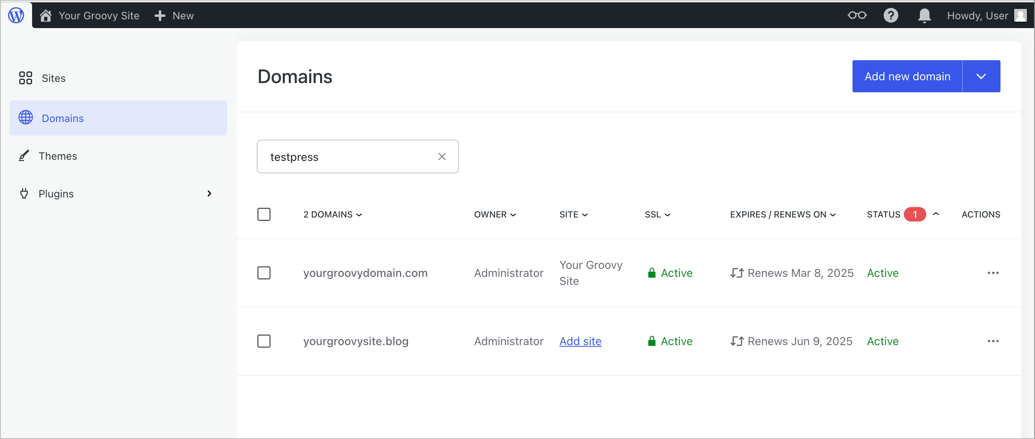Image resolution: width=1035 pixels, height=439 pixels.
Task: Open the home icon for Your Groovy Site
Action: (x=46, y=16)
